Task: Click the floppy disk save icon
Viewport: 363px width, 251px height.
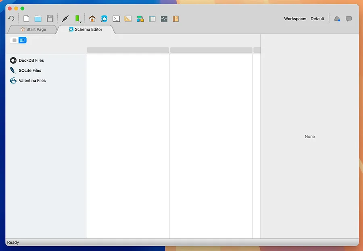Action: point(50,19)
